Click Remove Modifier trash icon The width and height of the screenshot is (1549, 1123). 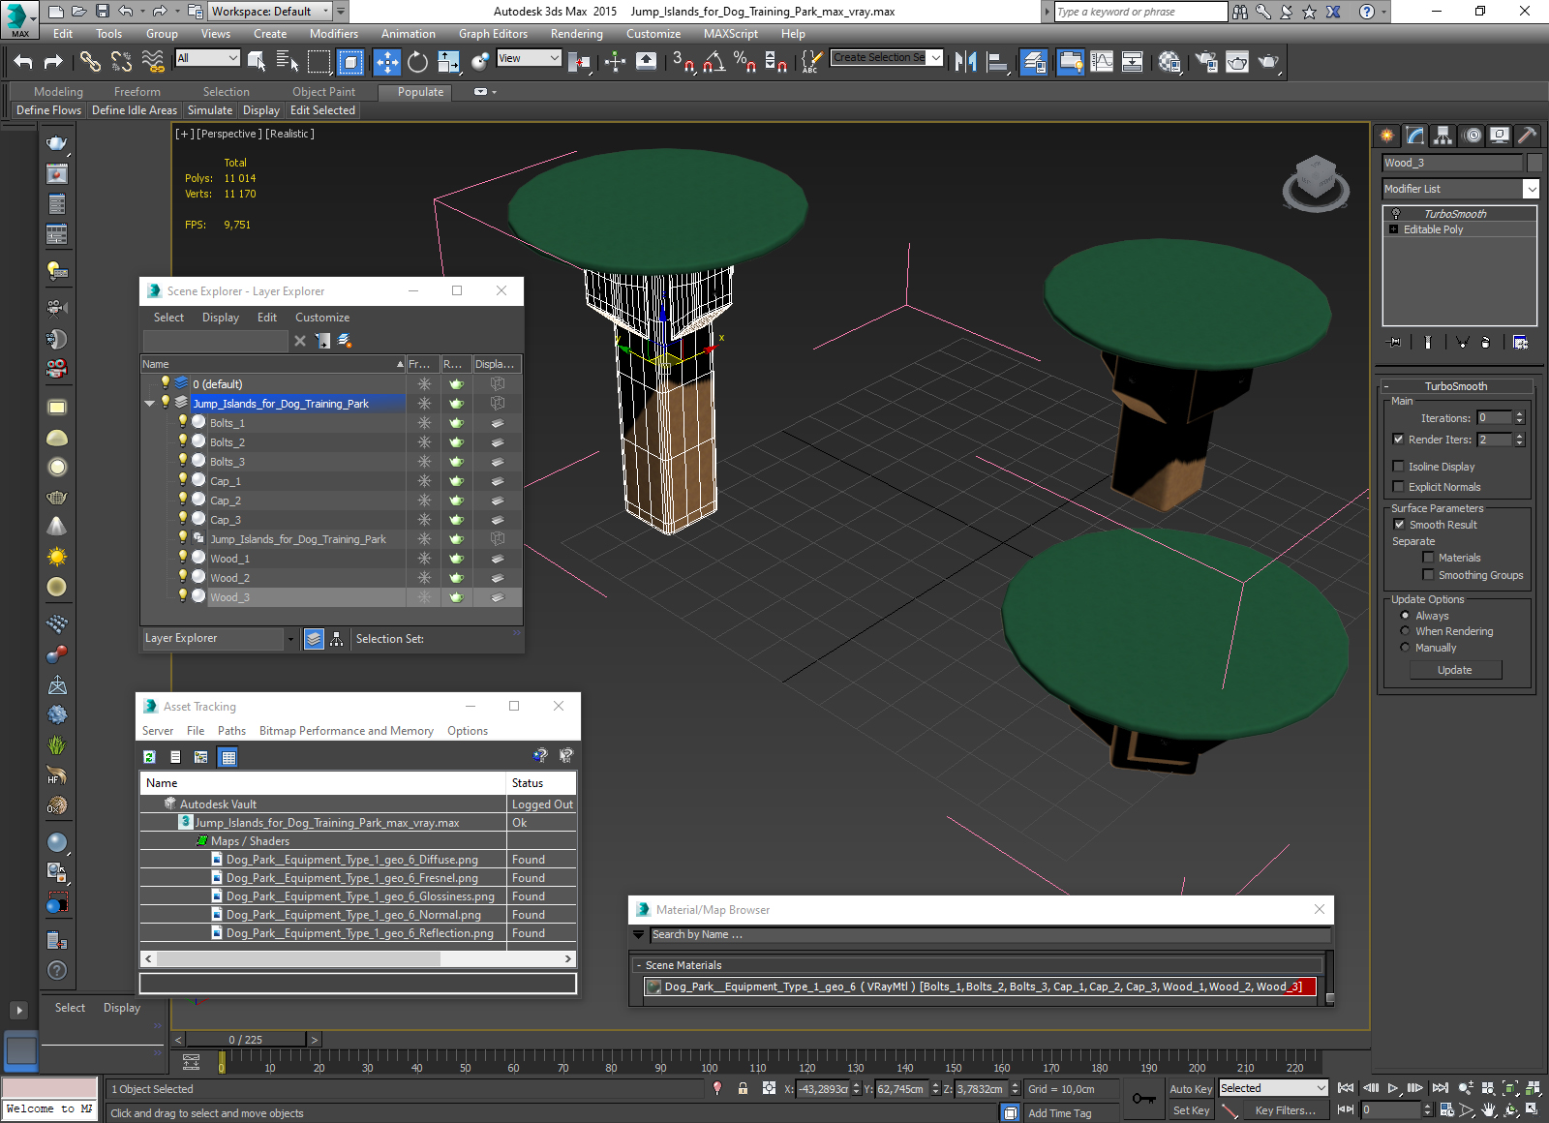click(x=1486, y=342)
